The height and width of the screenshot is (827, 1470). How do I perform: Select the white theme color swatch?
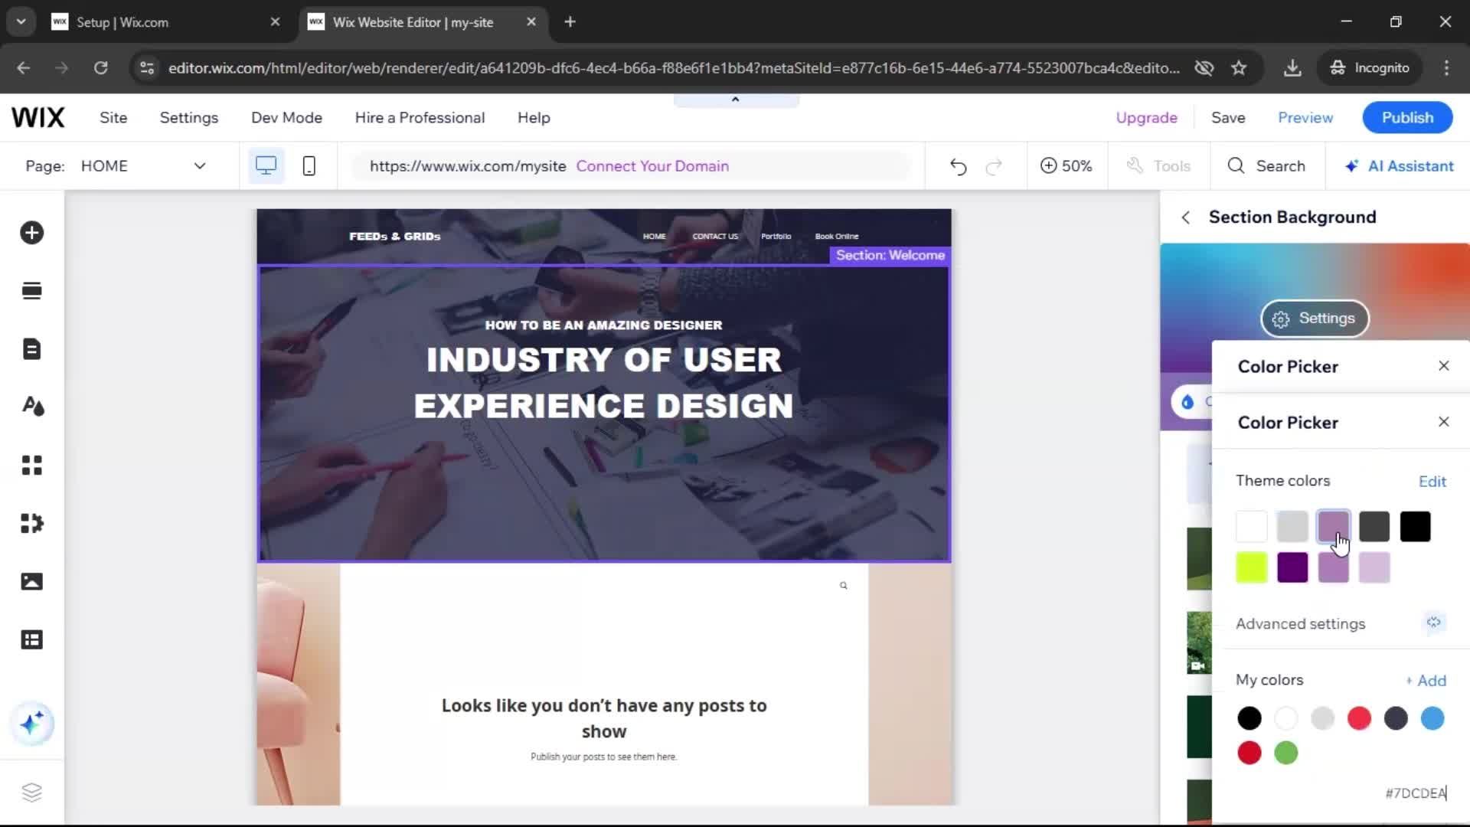tap(1251, 527)
